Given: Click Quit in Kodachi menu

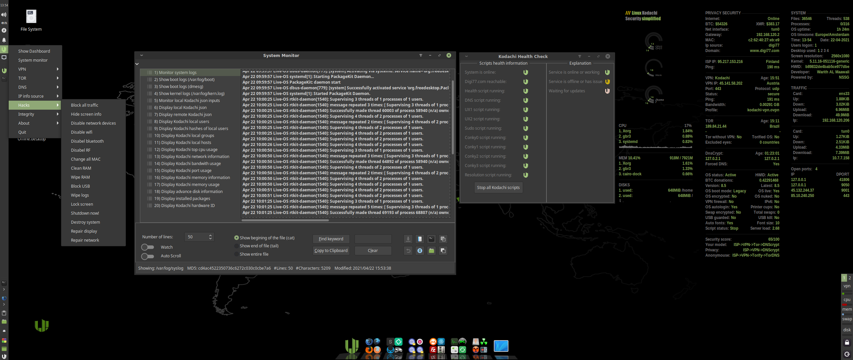Looking at the screenshot, I should pos(35,132).
